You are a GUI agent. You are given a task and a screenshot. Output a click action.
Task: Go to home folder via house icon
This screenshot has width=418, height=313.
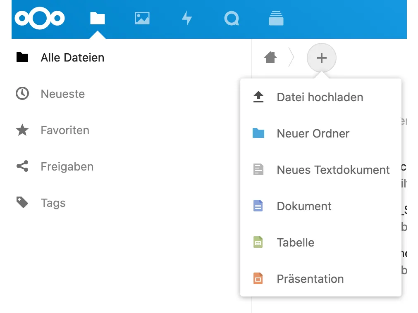pyautogui.click(x=270, y=57)
